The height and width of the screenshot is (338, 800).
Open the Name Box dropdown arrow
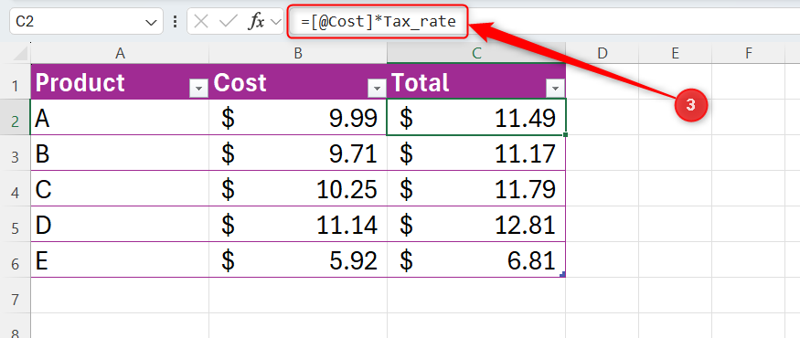[x=151, y=22]
